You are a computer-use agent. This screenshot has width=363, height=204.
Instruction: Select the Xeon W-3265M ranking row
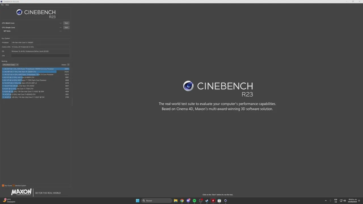point(36,72)
